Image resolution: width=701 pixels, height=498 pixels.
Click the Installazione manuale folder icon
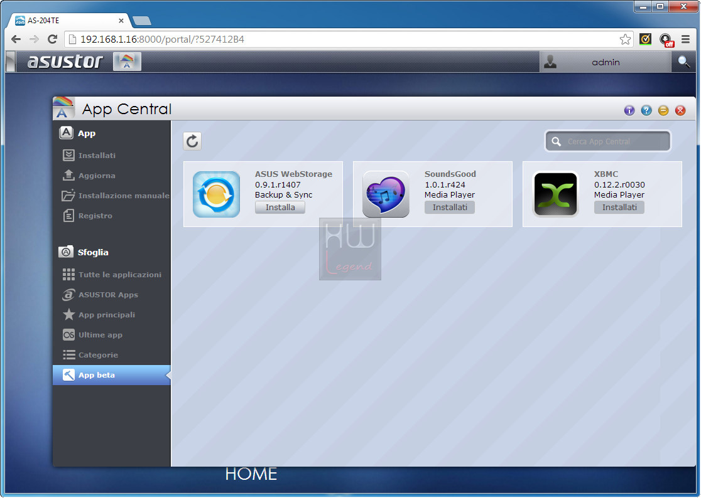click(x=68, y=196)
